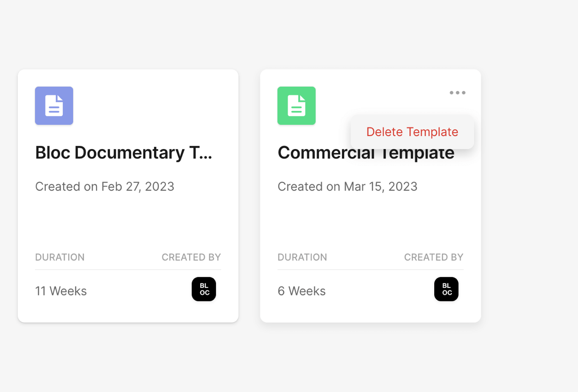The width and height of the screenshot is (578, 392).
Task: Click the 'Created on Mar 15, 2023' text
Action: (x=347, y=187)
